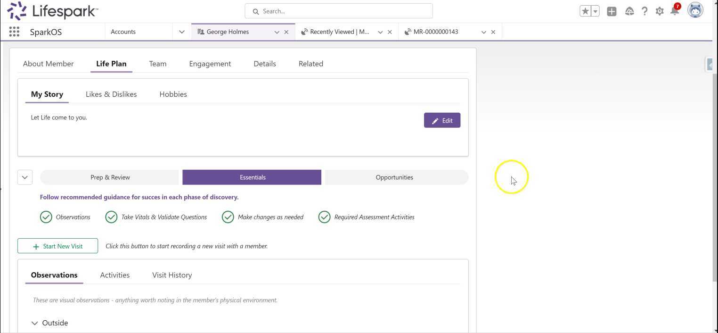Collapse the Outside section
This screenshot has height=333, width=718.
(x=34, y=323)
